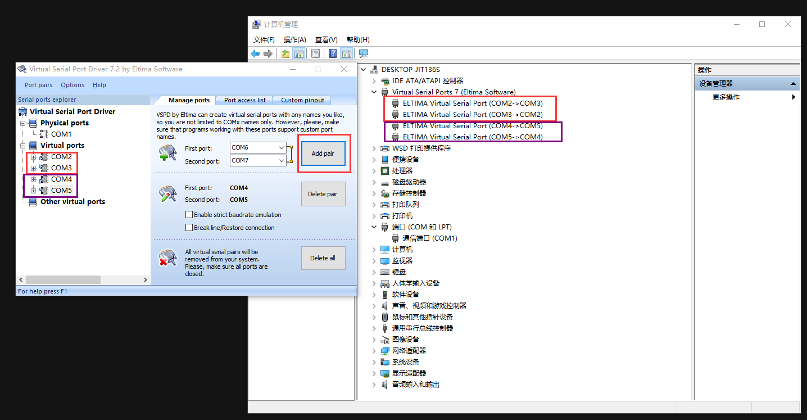Click the chip icon for COM5->COM4 device

pyautogui.click(x=396, y=137)
